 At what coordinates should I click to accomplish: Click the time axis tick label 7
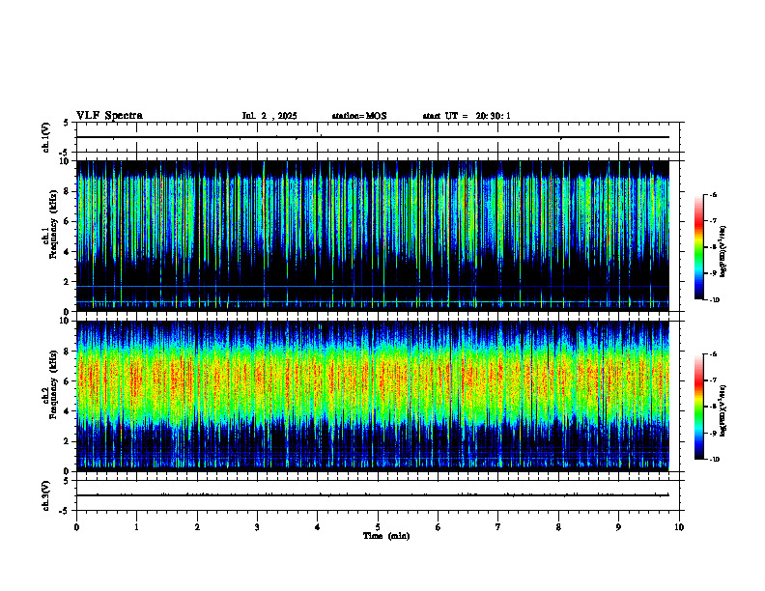498,527
